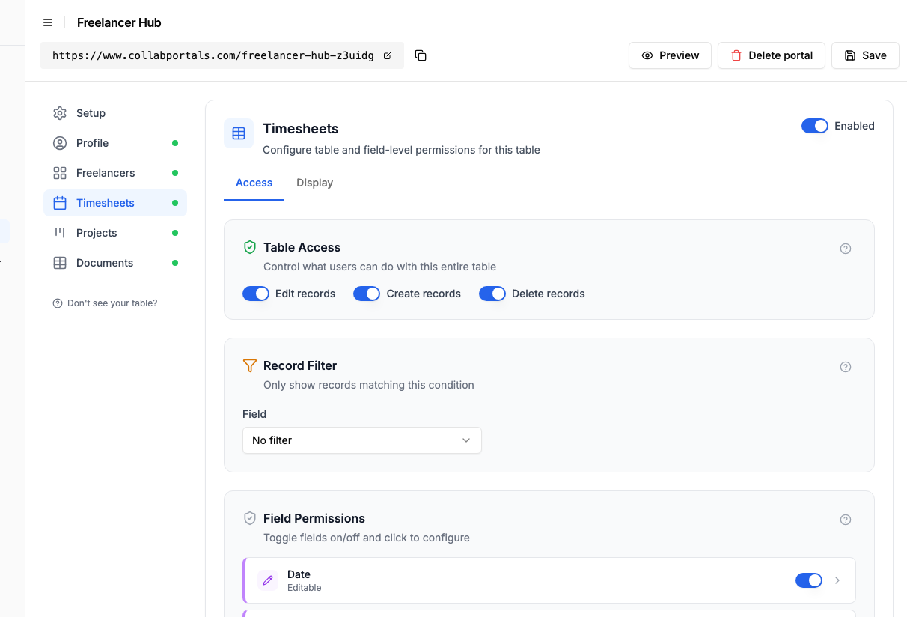
Task: Click the Freelancer Hub title
Action: (119, 22)
